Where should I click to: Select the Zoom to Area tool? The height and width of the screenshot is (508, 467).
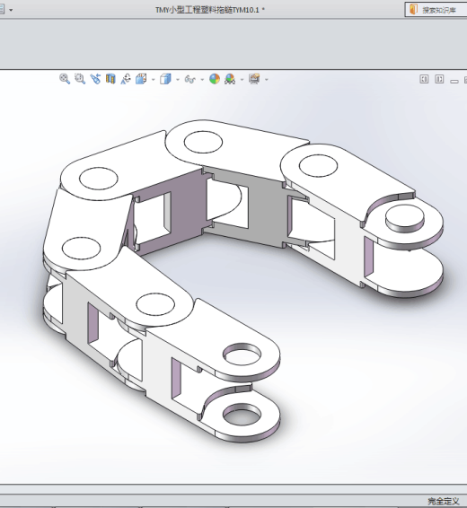tap(80, 79)
